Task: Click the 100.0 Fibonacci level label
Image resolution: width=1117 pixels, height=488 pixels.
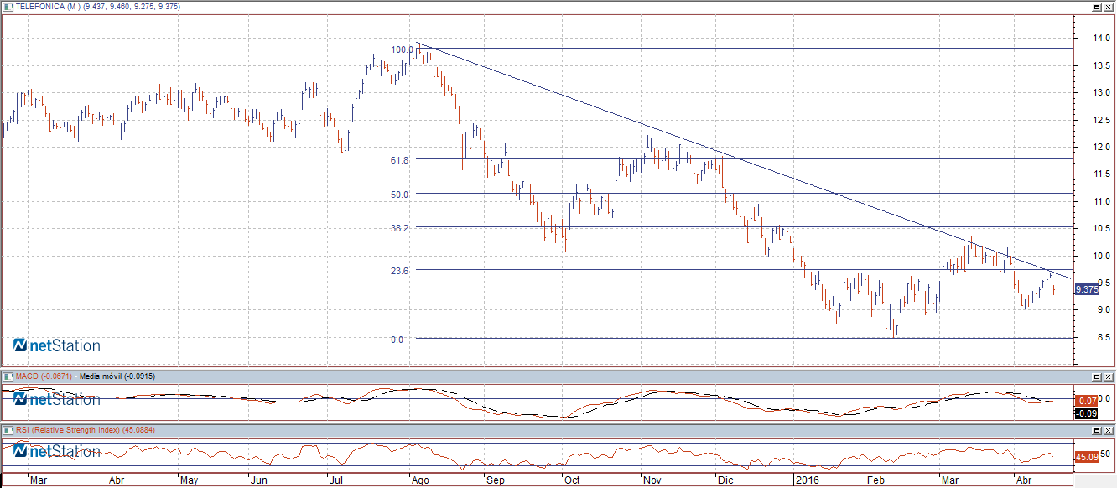Action: (x=403, y=49)
